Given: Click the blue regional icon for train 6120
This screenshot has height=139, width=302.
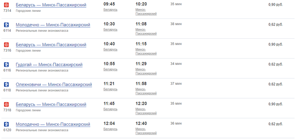Looking at the screenshot, I should click(6, 124).
